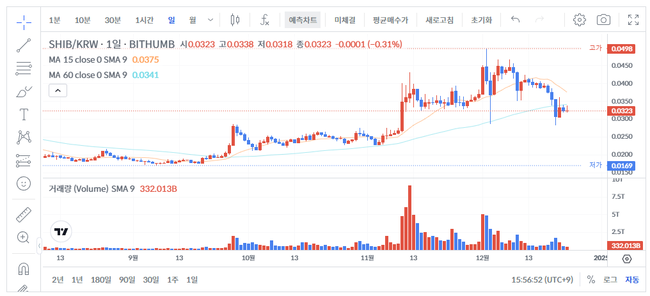Viewport: 650px width, 296px height.
Task: Set date range to 1주
Action: click(173, 280)
